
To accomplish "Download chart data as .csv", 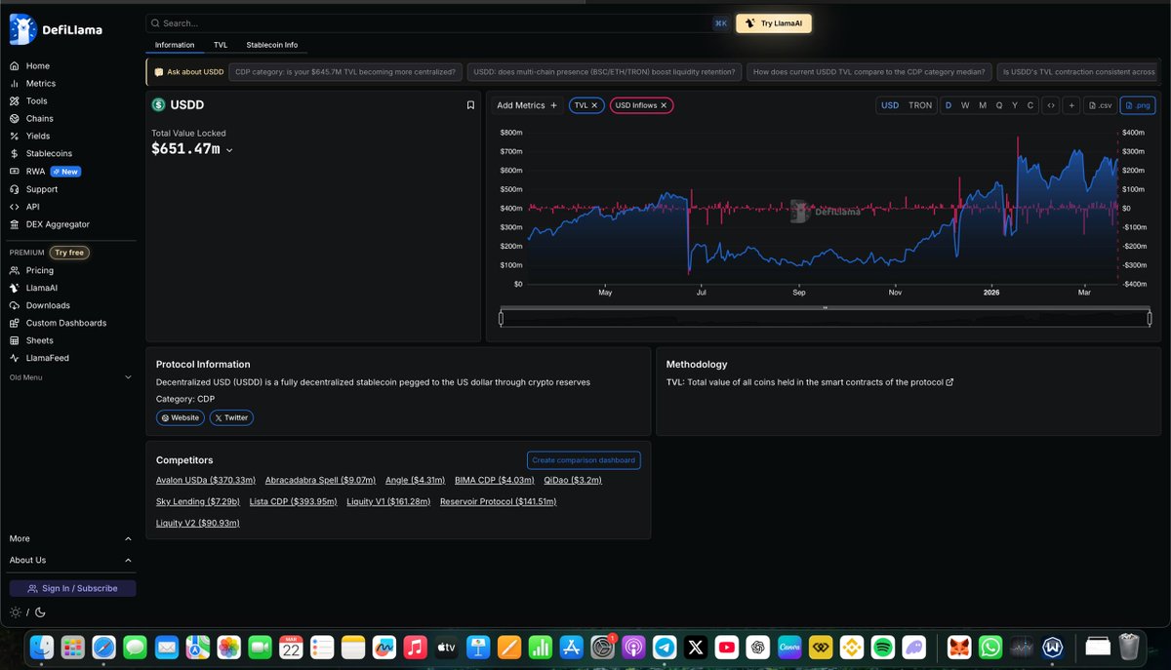I will [1100, 105].
